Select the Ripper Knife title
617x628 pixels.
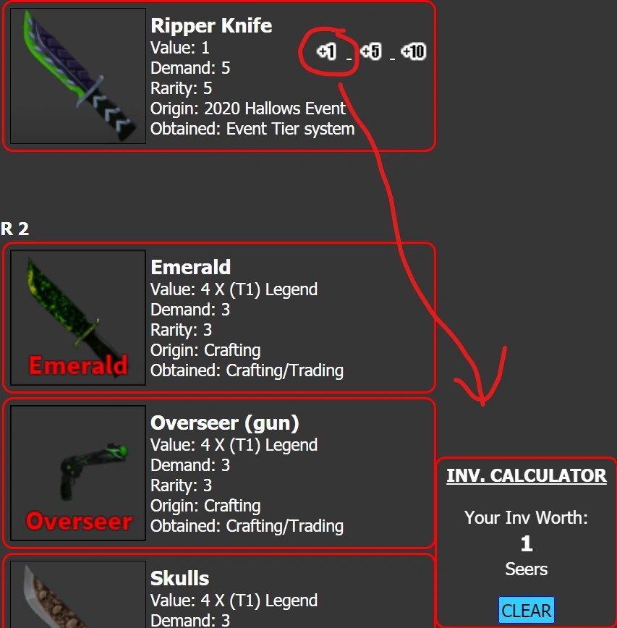[x=211, y=26]
